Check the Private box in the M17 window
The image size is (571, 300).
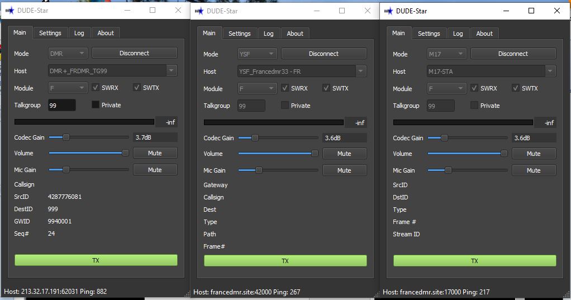pos(474,106)
